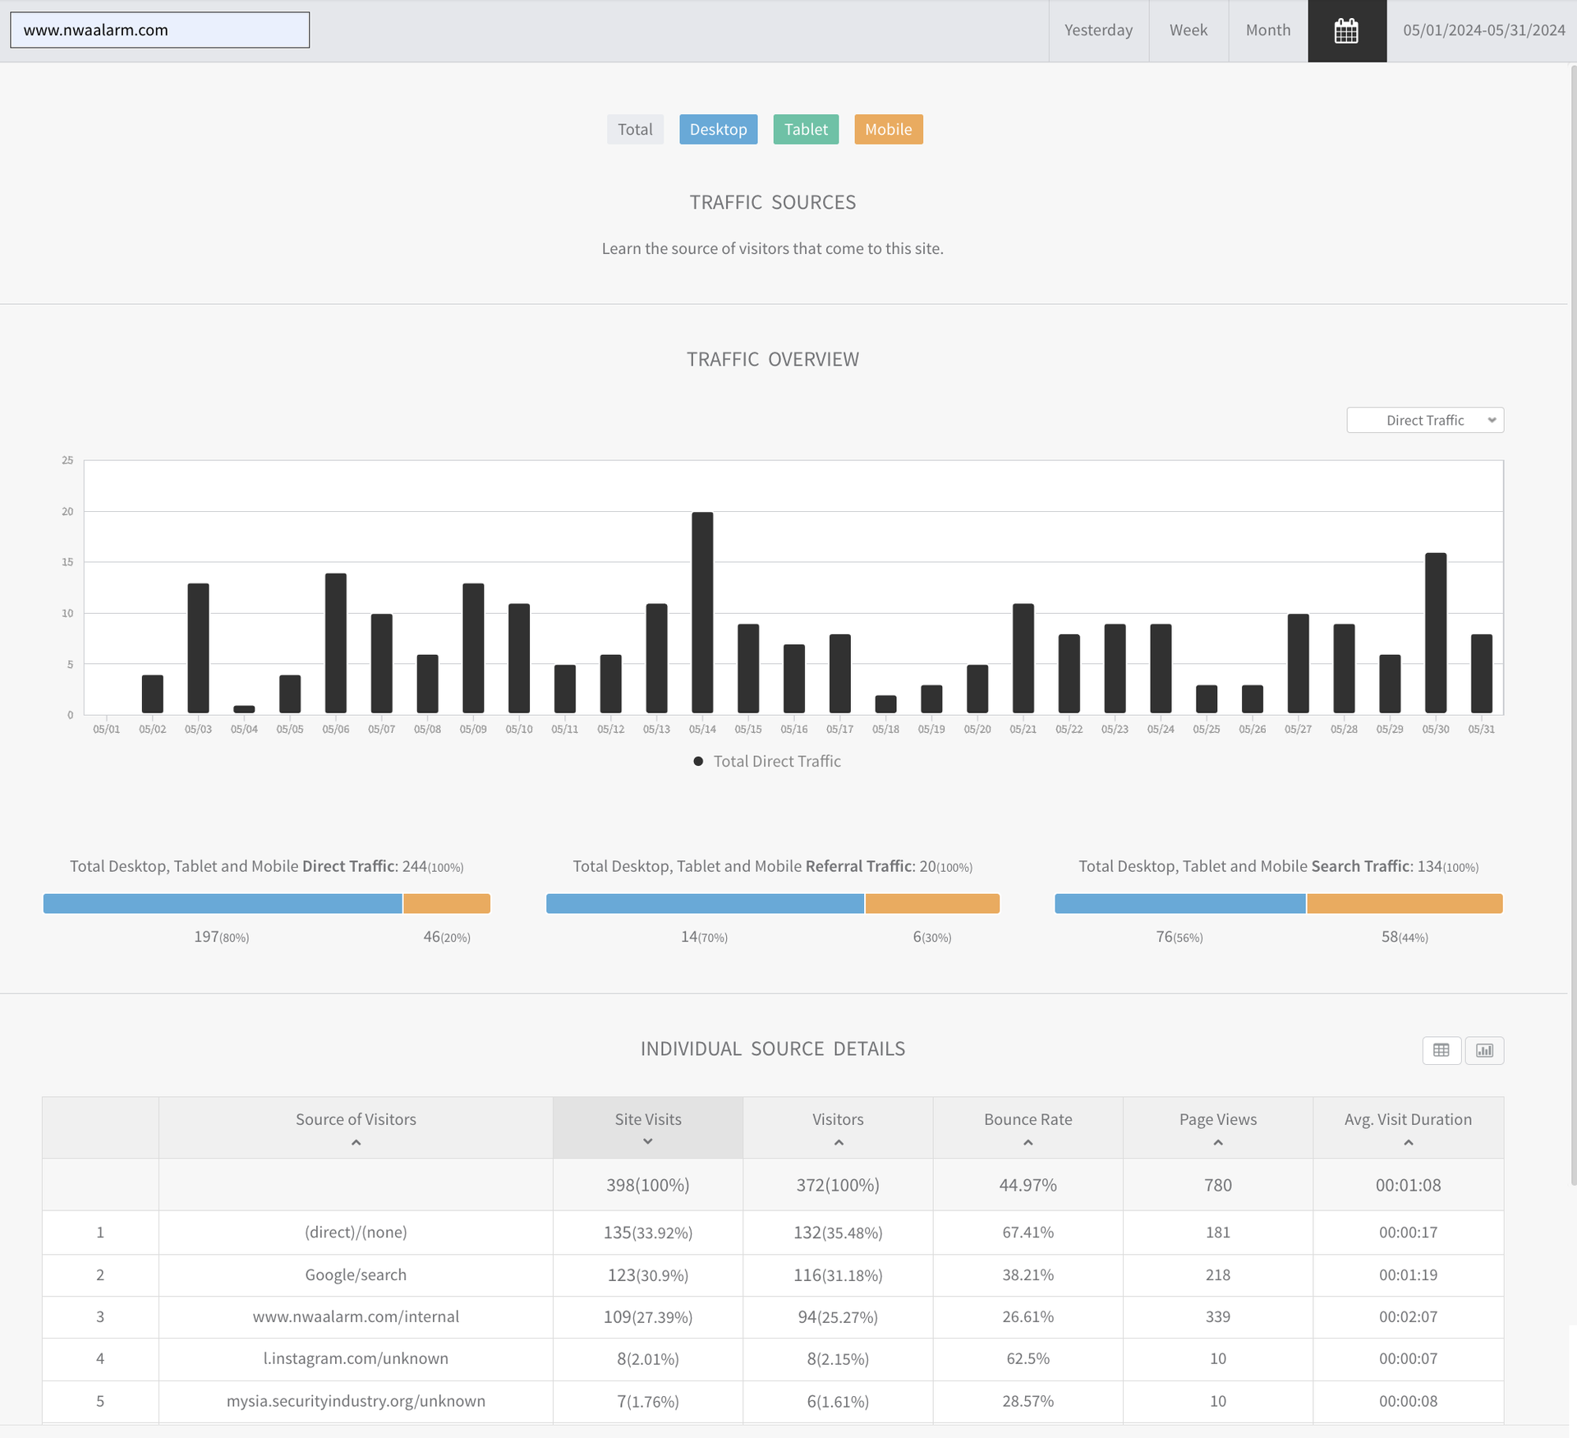Image resolution: width=1577 pixels, height=1438 pixels.
Task: Switch to table view icon
Action: 1441,1050
